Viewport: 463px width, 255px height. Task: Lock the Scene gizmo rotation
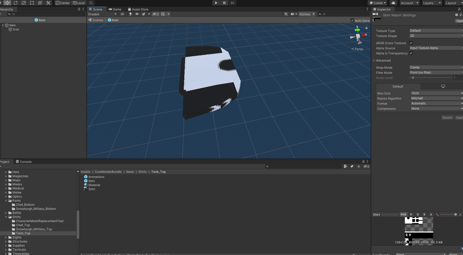tap(367, 28)
